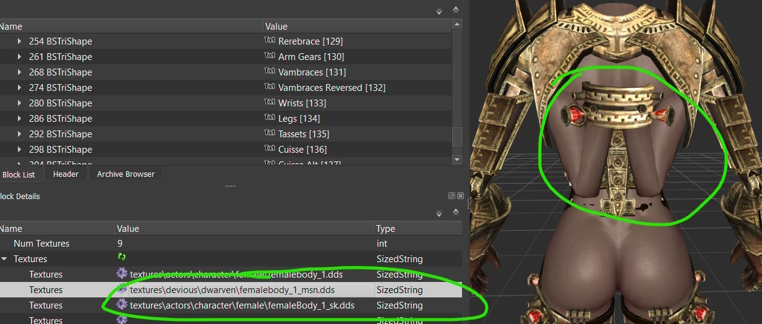Click the flower icon beside femaleBody_1_sk.dds
762x324 pixels.
coord(122,304)
